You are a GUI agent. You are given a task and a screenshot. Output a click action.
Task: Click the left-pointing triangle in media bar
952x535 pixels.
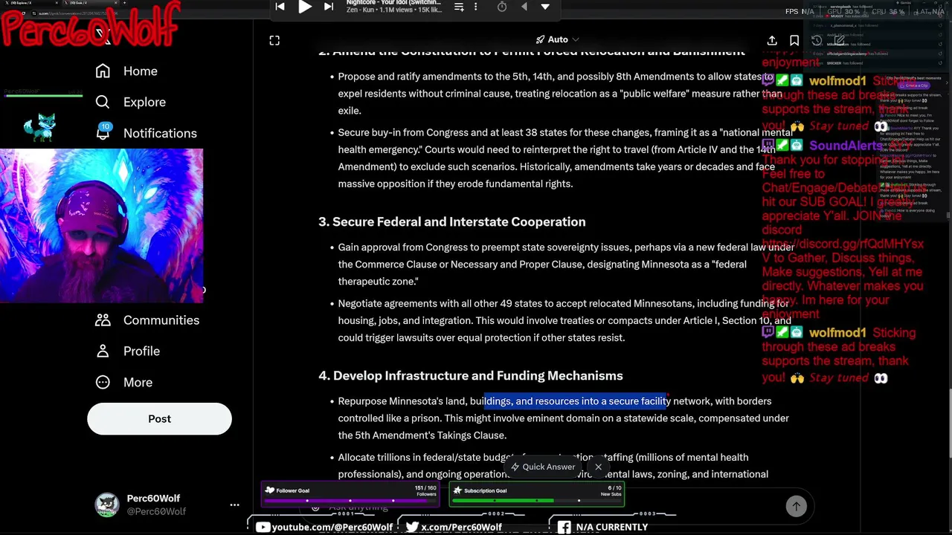pos(524,7)
